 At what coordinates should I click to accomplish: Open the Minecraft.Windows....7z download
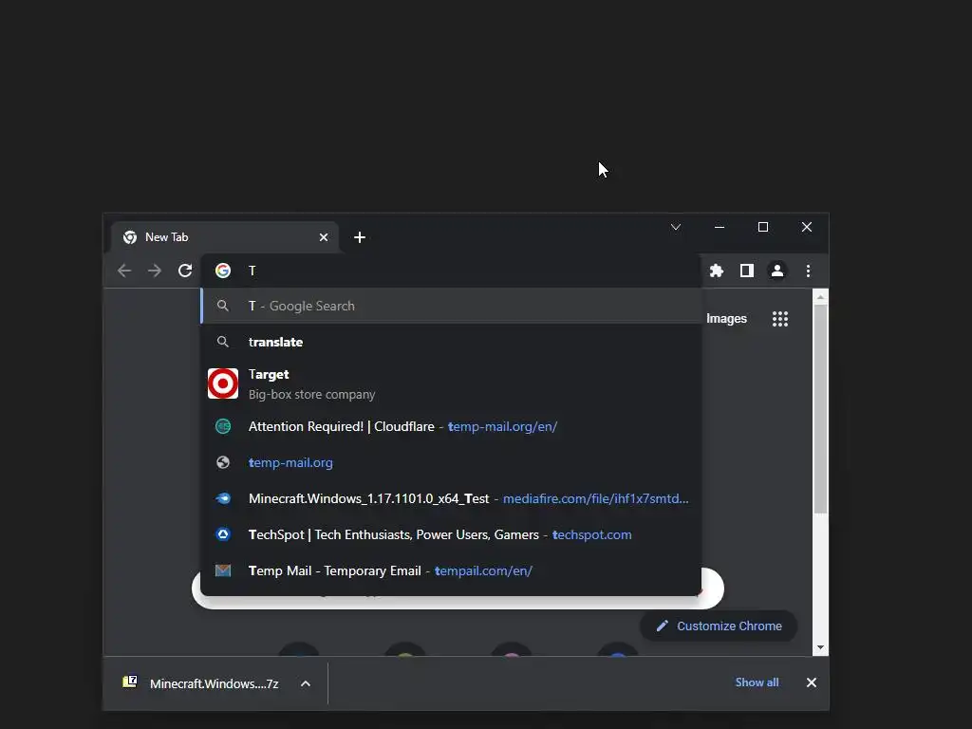click(x=214, y=683)
